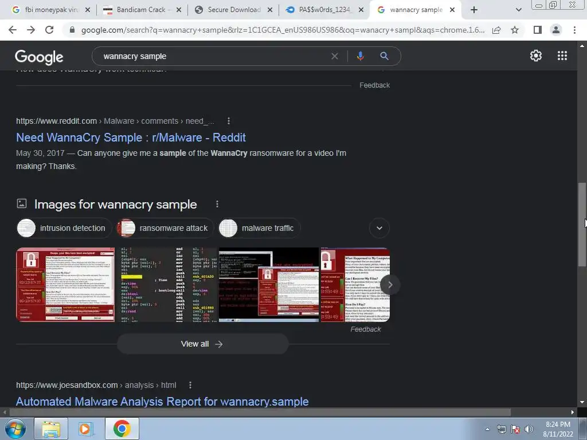Open a new tab with plus button
587x440 pixels.
click(474, 10)
